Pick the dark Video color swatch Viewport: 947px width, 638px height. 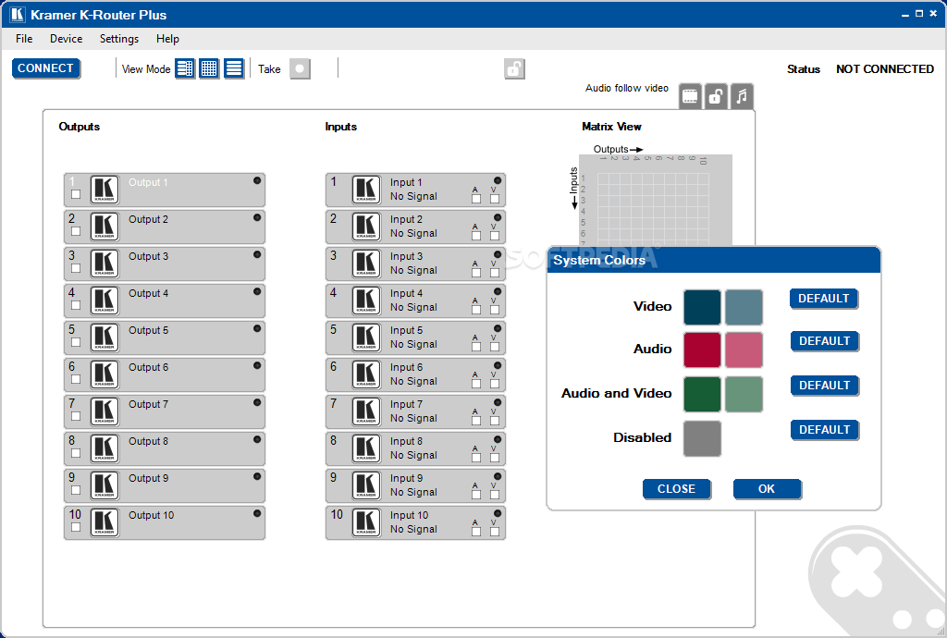(x=702, y=307)
